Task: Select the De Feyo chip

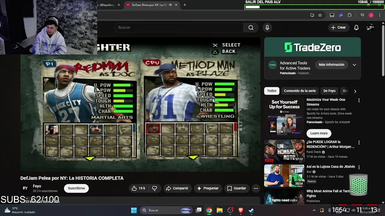Action: 329,91
